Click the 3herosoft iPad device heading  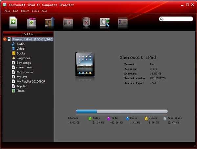138,57
